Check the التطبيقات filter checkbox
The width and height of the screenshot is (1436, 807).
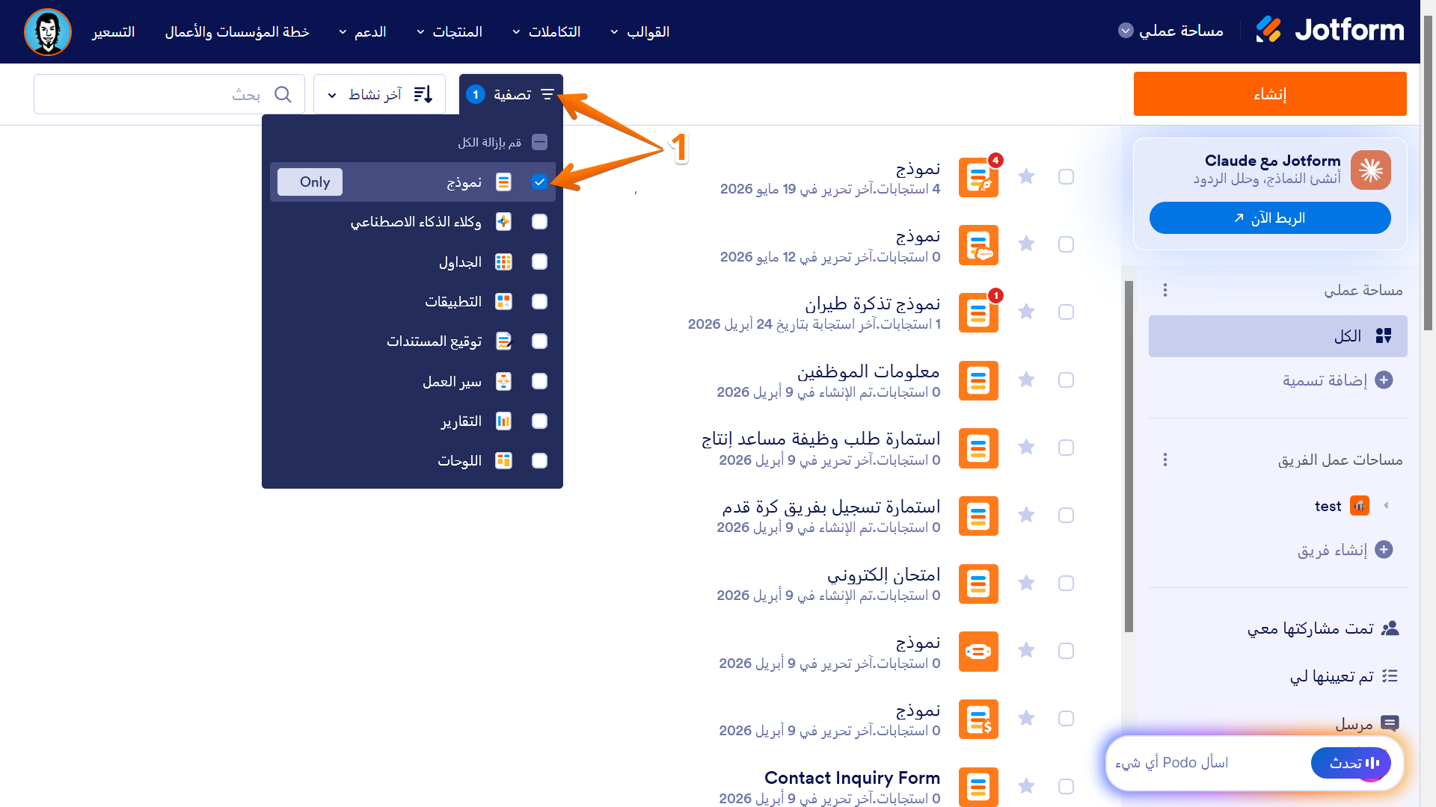pyautogui.click(x=539, y=302)
